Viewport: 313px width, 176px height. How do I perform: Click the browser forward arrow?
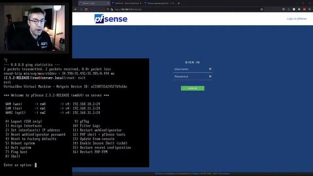81,9
